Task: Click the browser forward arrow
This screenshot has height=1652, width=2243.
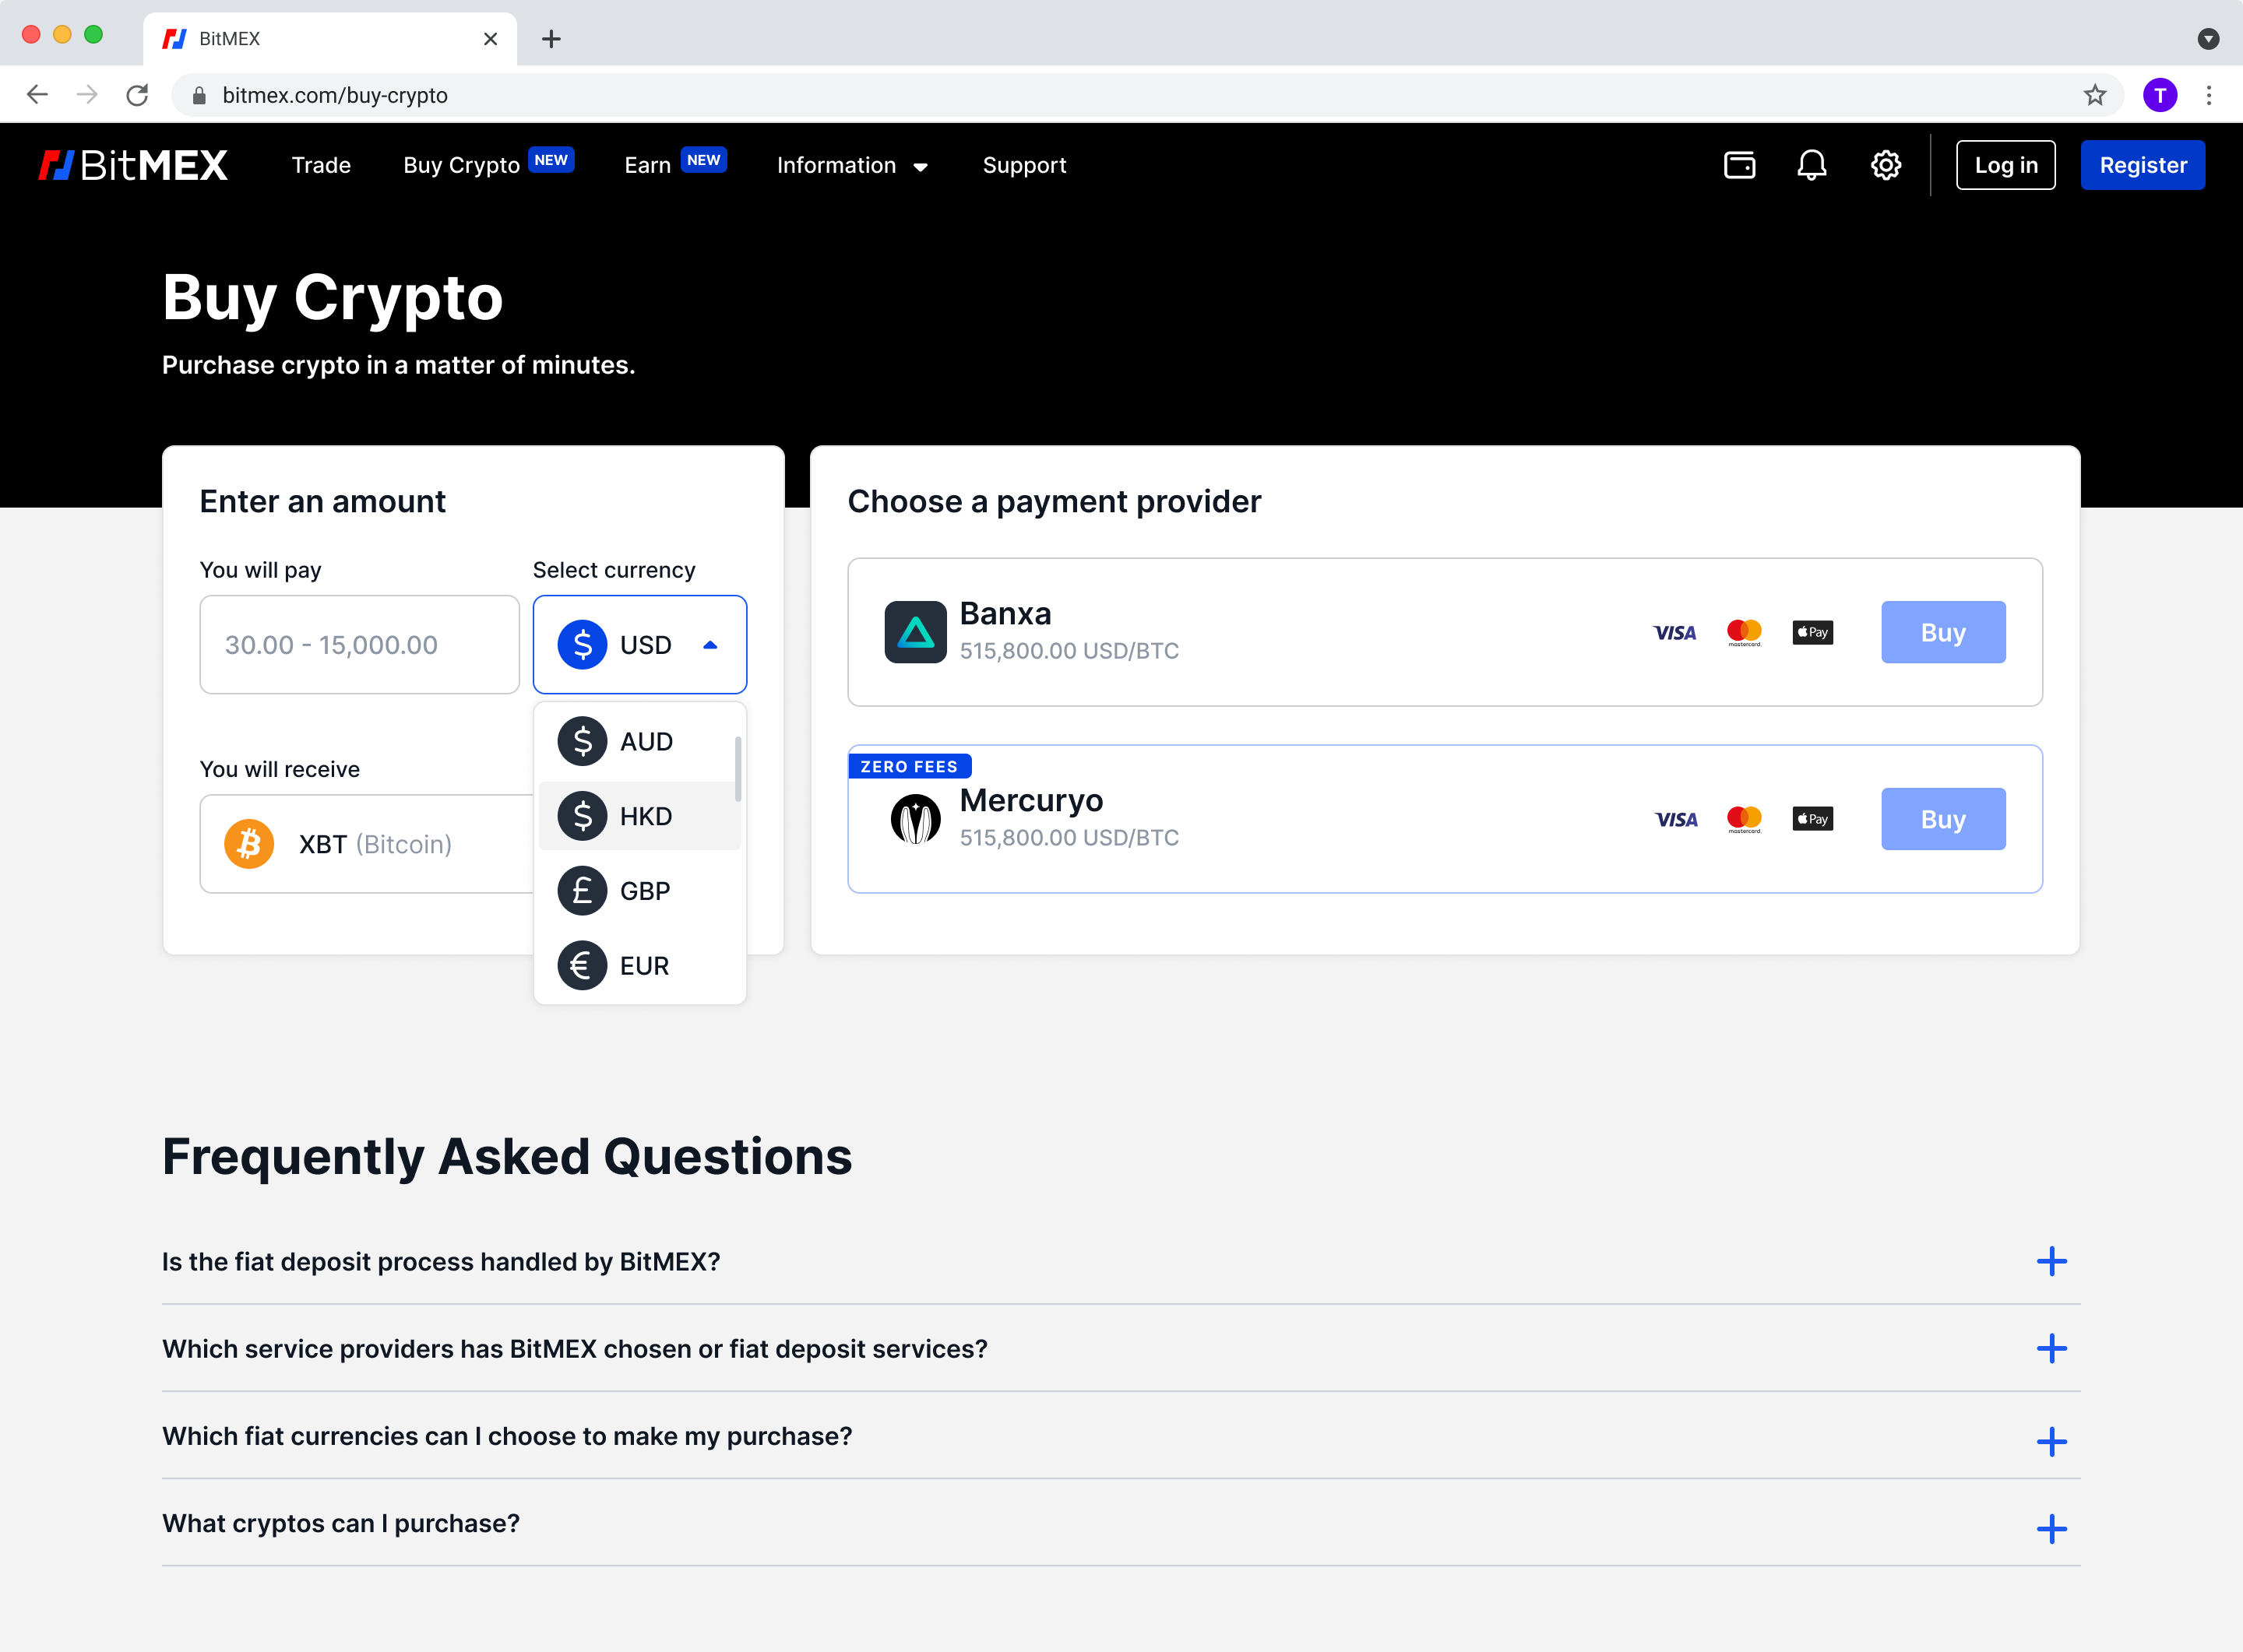Action: [x=88, y=95]
